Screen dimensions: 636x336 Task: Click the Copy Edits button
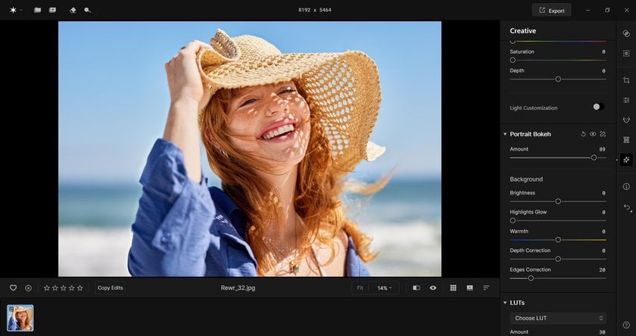(111, 288)
